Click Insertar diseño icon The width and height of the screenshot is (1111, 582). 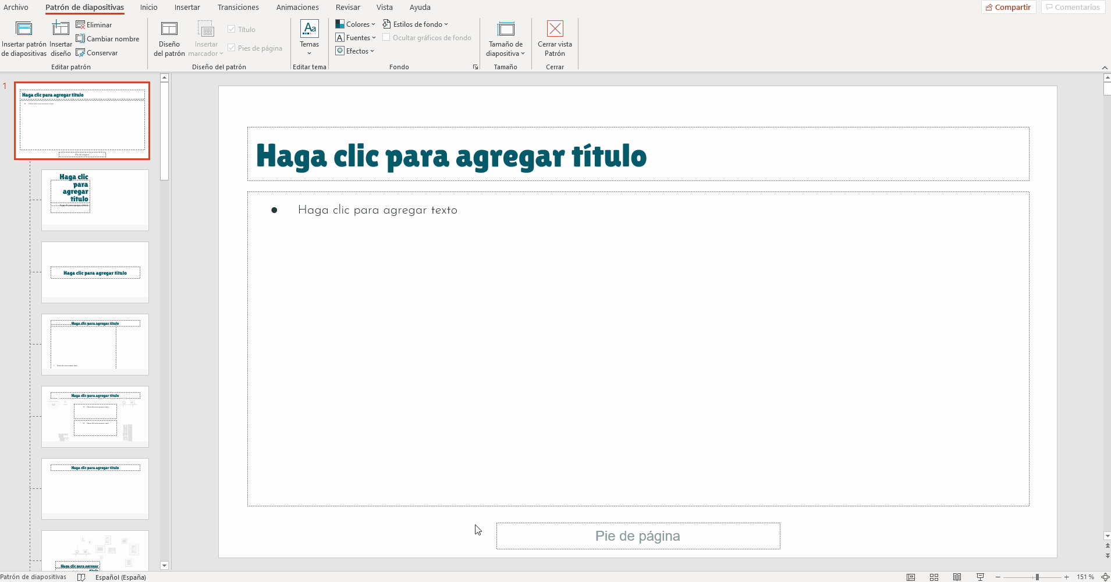[x=61, y=29]
